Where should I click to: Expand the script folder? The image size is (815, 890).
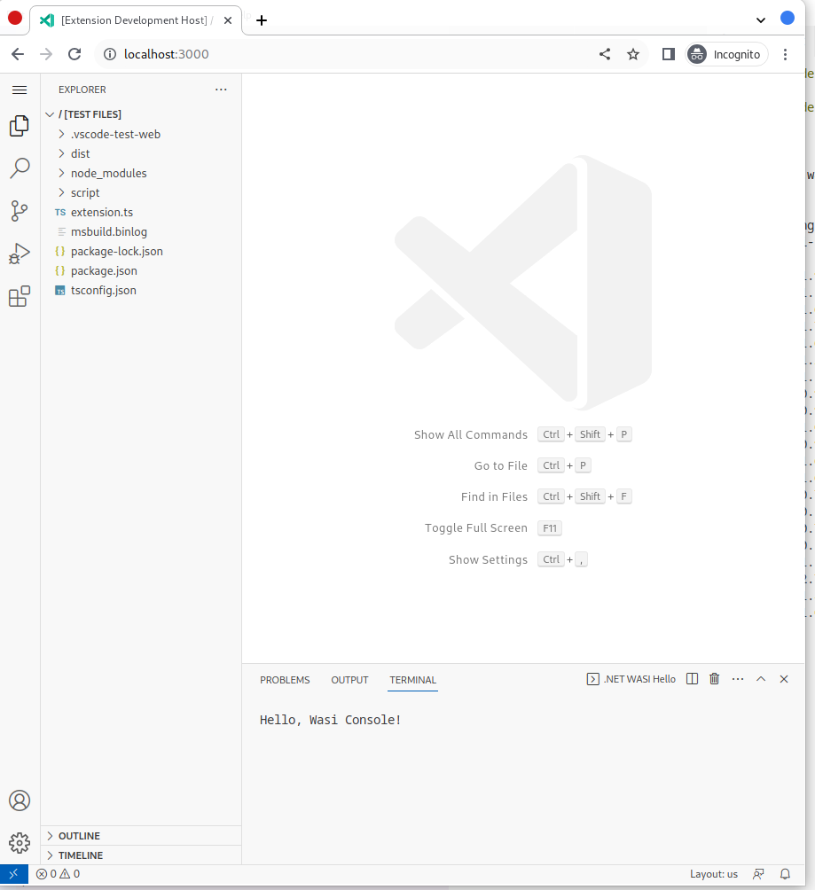141,193
